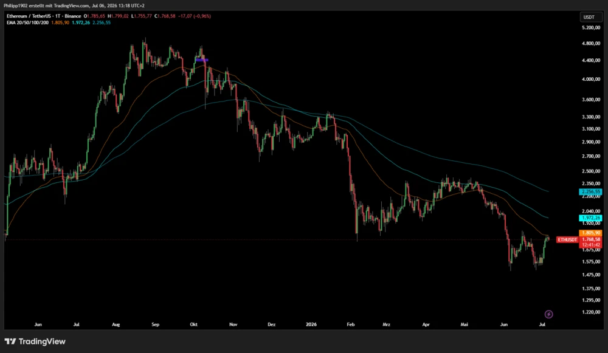Viewport: 608px width, 353px height.
Task: Click the 1.220,00 level on price scale
Action: pyautogui.click(x=591, y=312)
